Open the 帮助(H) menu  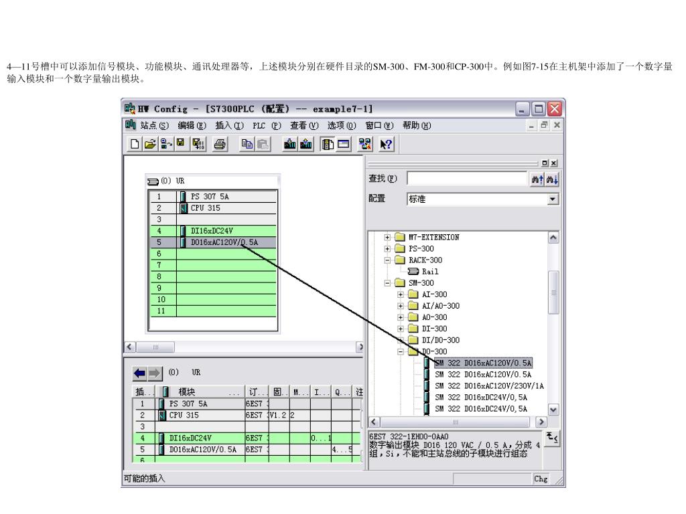pos(417,126)
